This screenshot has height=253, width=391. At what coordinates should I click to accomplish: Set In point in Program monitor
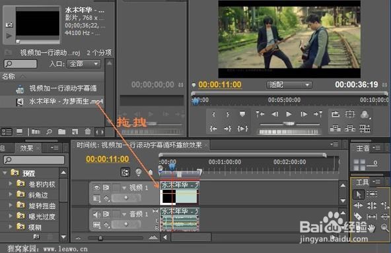pyautogui.click(x=213, y=115)
